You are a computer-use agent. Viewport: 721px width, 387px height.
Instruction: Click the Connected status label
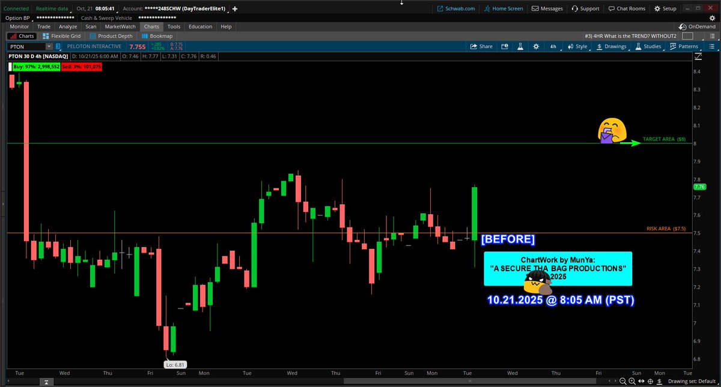pyautogui.click(x=16, y=8)
